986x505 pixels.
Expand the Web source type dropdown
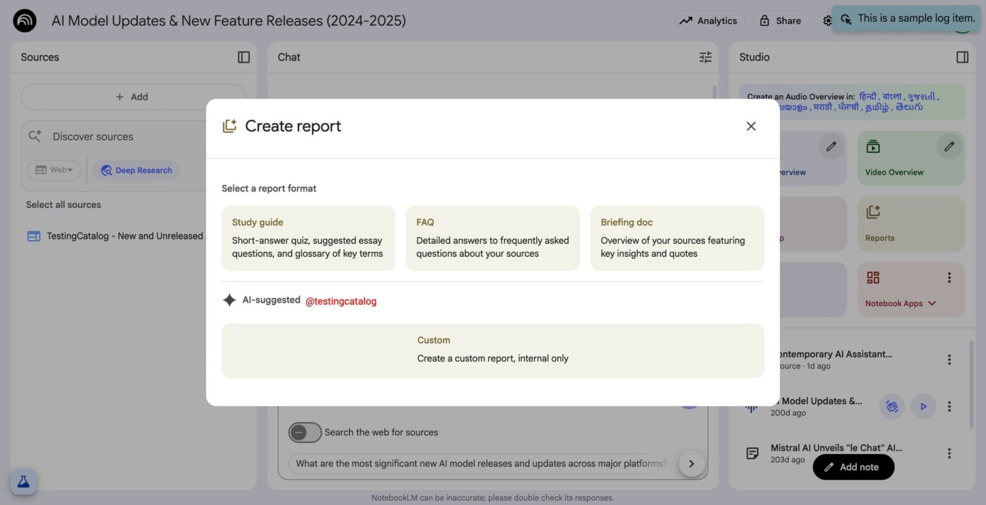click(54, 169)
